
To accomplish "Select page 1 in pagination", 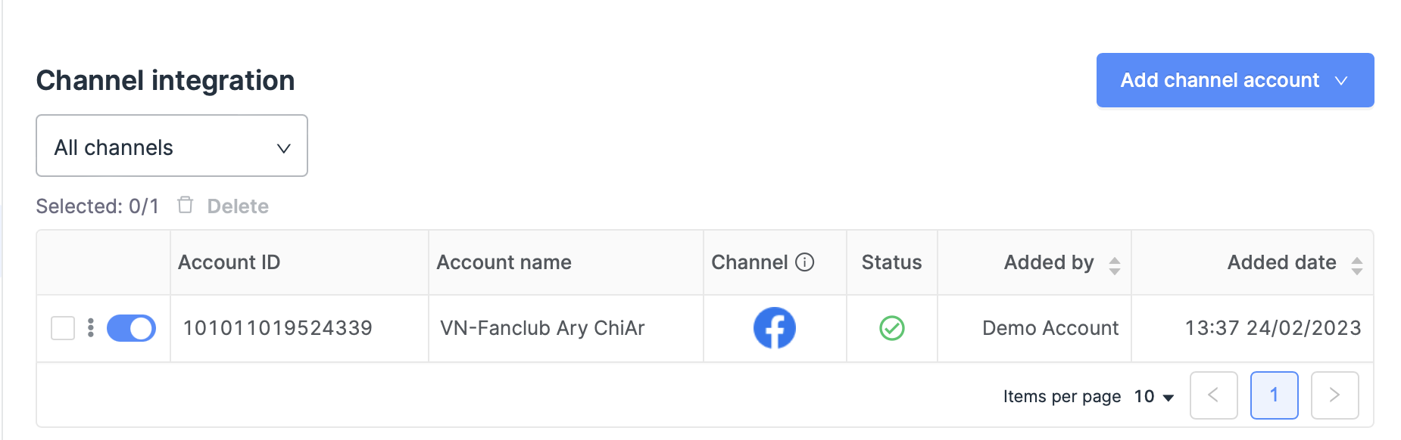I will coord(1274,395).
